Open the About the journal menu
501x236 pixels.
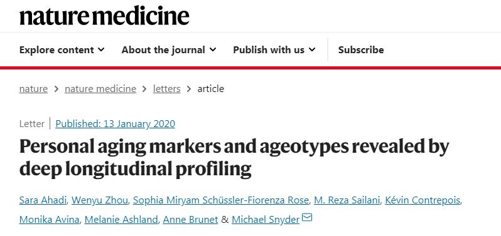coord(169,49)
